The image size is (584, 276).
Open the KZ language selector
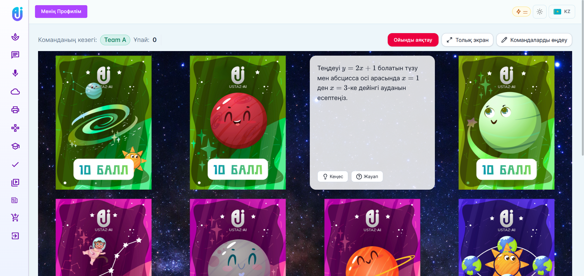pyautogui.click(x=562, y=12)
